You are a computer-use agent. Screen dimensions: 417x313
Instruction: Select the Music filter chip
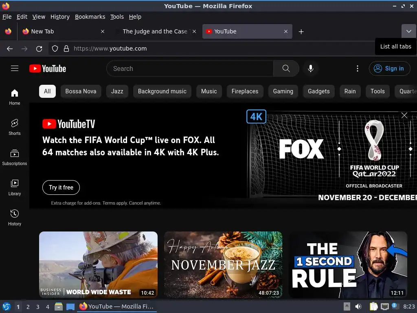(x=209, y=91)
